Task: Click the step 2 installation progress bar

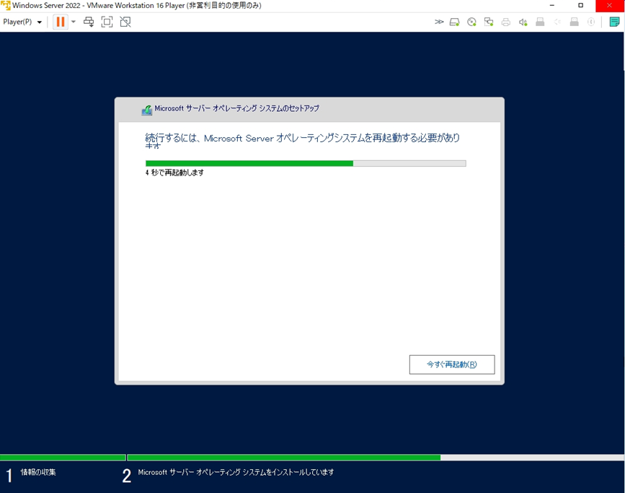Action: tap(376, 458)
